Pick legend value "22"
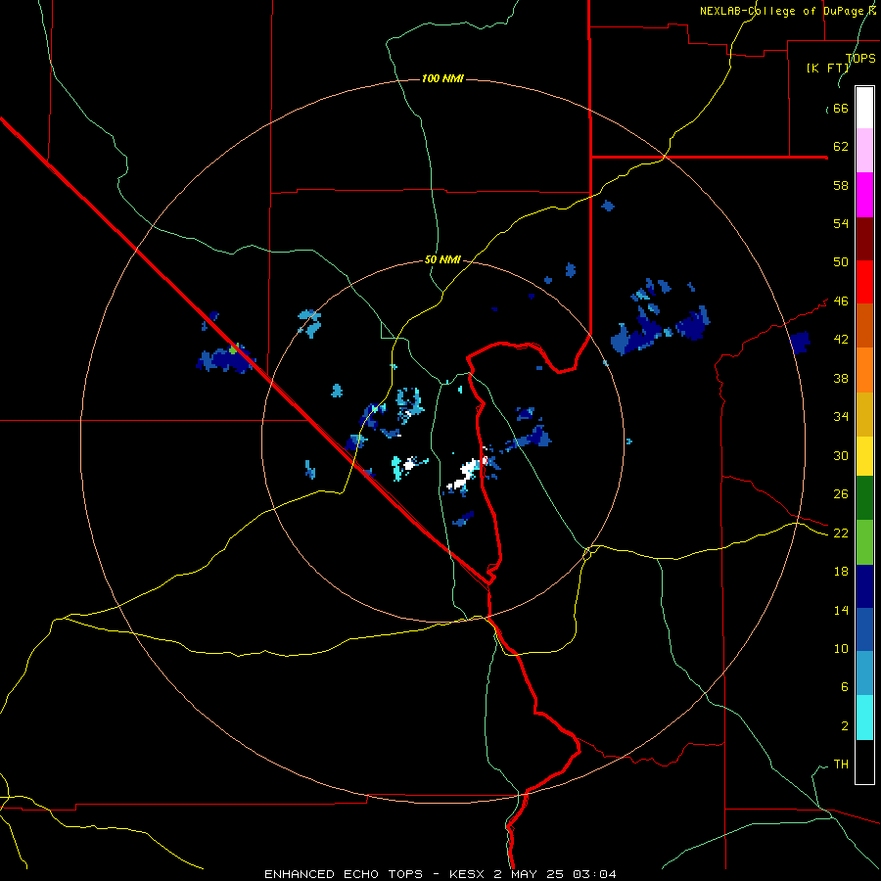 coord(841,533)
